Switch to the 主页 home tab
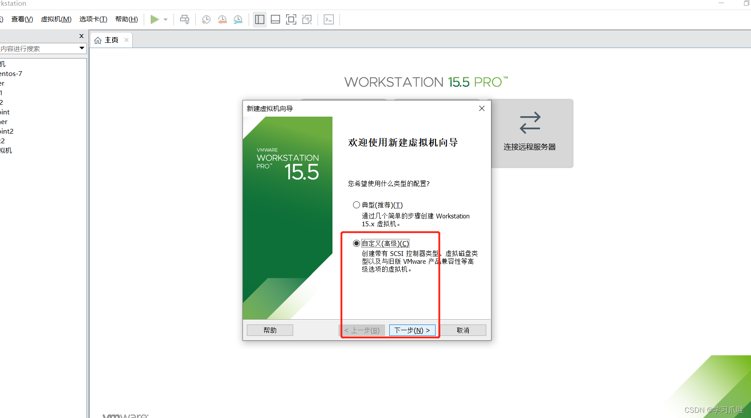This screenshot has width=751, height=418. click(x=111, y=40)
